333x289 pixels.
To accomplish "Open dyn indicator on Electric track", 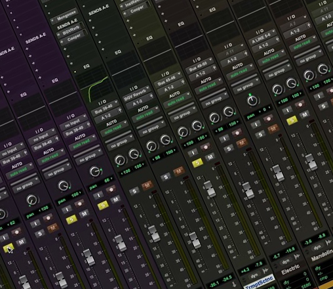I will coord(286,261).
